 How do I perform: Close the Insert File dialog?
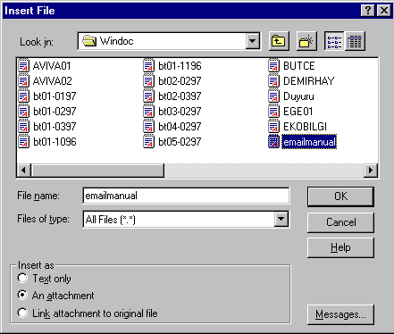tap(384, 11)
